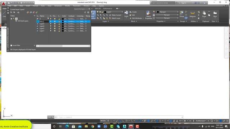Click Create block button
The width and height of the screenshot is (230, 129).
pos(133,12)
